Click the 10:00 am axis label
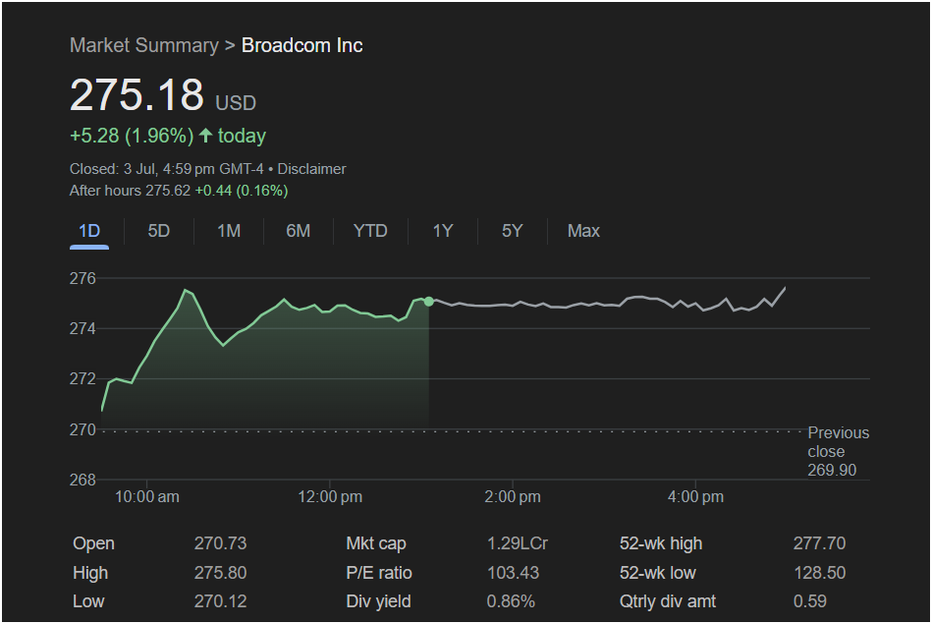This screenshot has height=624, width=932. [146, 496]
